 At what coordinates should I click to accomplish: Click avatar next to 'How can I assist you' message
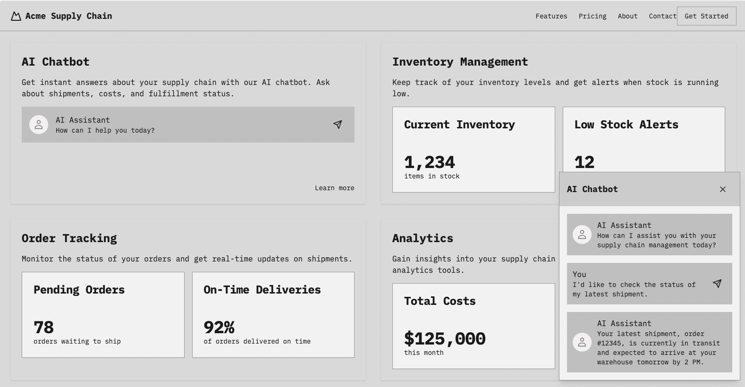click(582, 235)
